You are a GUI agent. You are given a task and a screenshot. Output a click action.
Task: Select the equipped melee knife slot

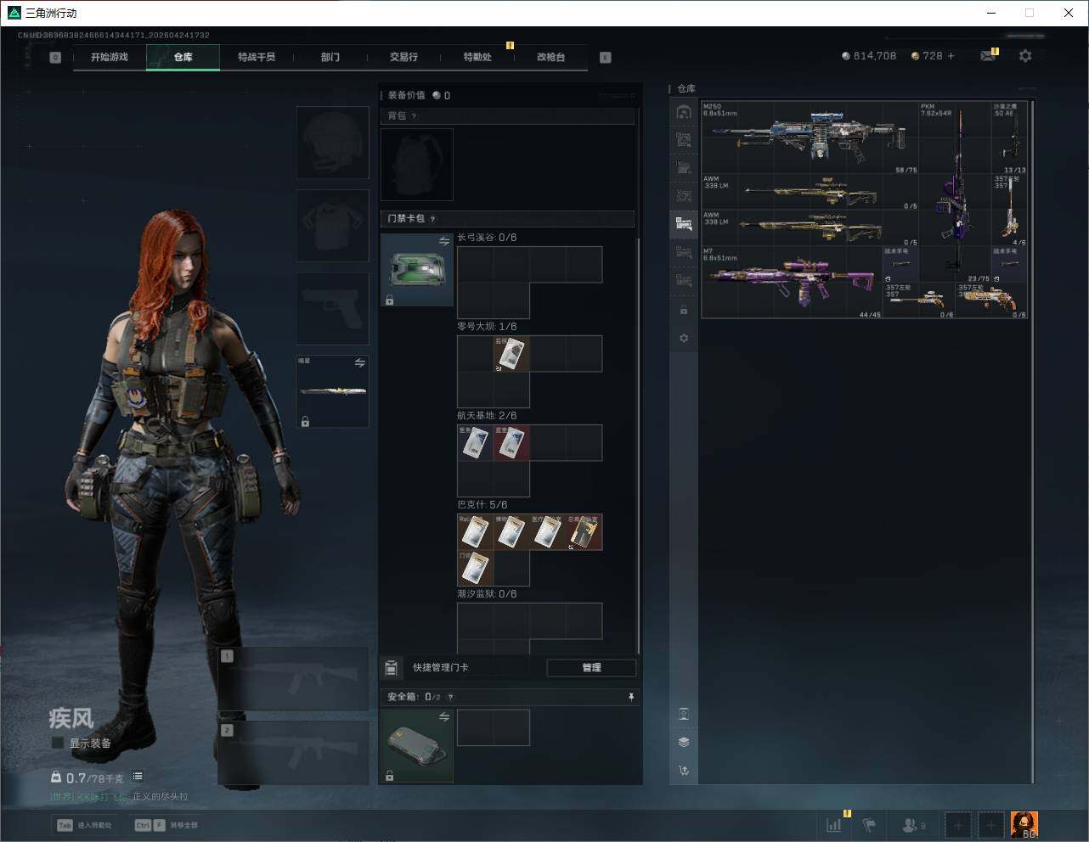coord(333,391)
